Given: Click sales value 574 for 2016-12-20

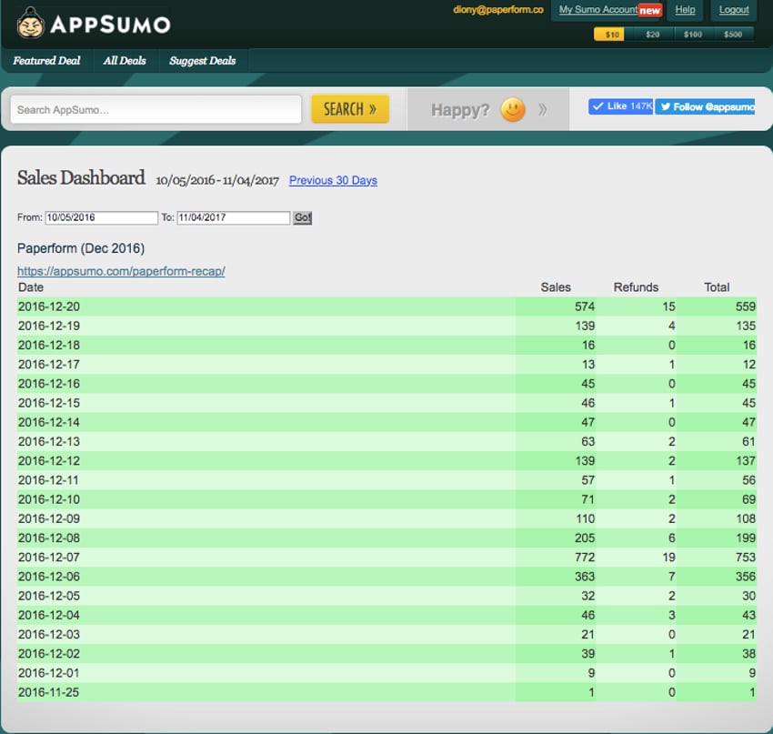Looking at the screenshot, I should point(585,307).
